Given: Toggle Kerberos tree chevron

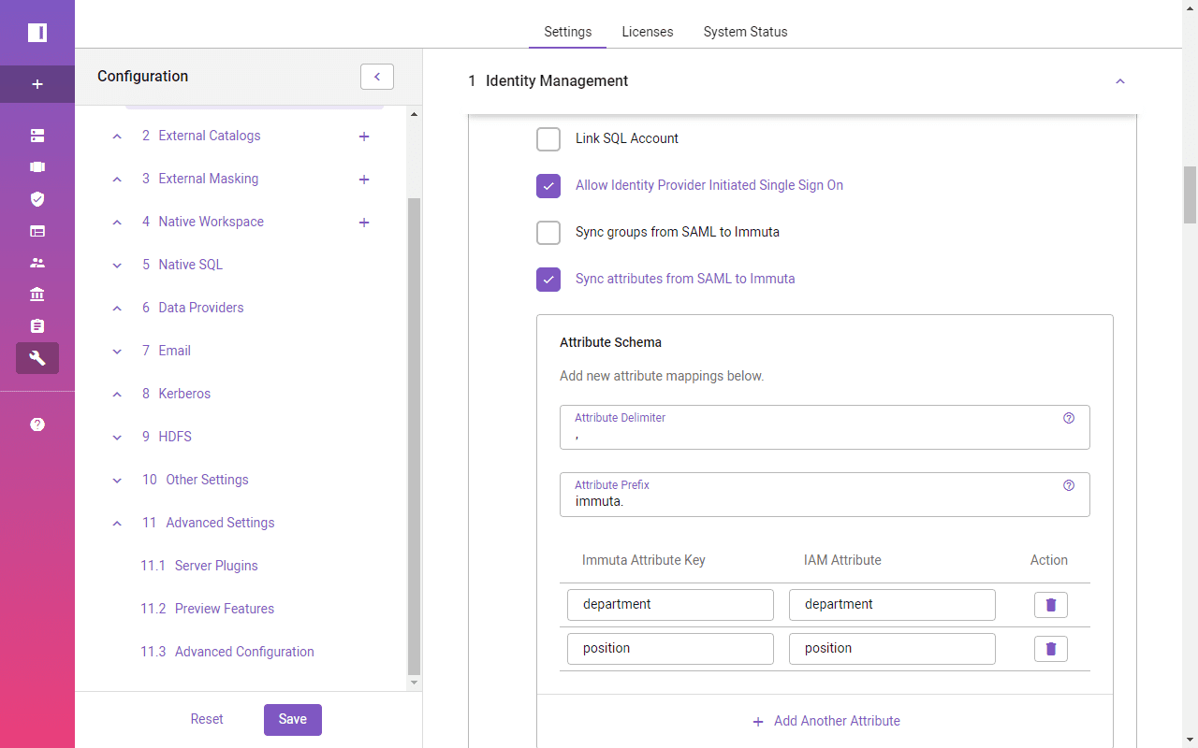Looking at the screenshot, I should (117, 395).
